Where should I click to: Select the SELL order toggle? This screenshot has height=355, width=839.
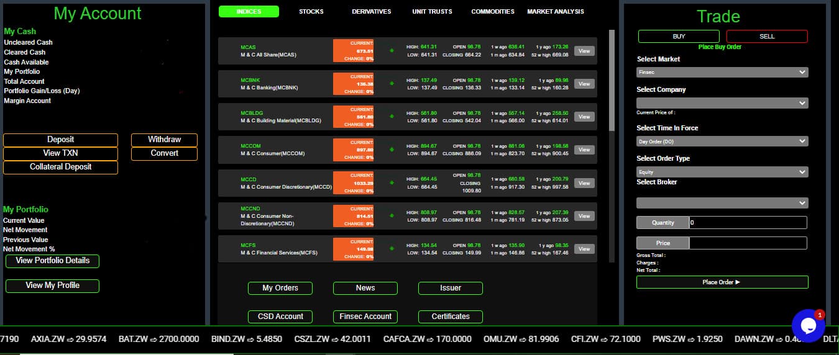click(767, 37)
